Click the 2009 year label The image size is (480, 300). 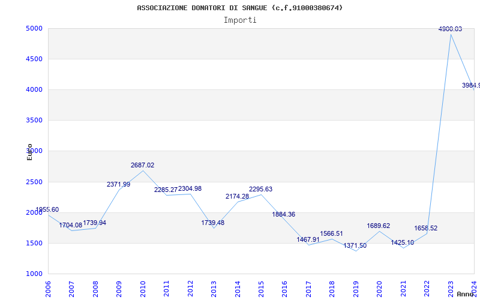119,289
